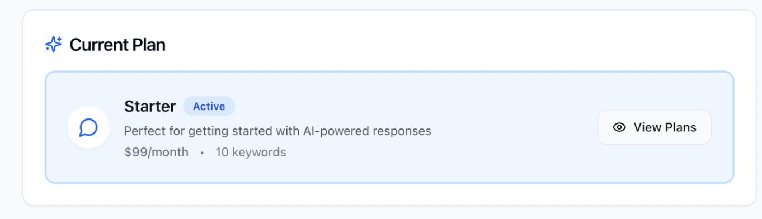This screenshot has height=219, width=762.
Task: Click the word "Plans" on the button
Action: [681, 127]
